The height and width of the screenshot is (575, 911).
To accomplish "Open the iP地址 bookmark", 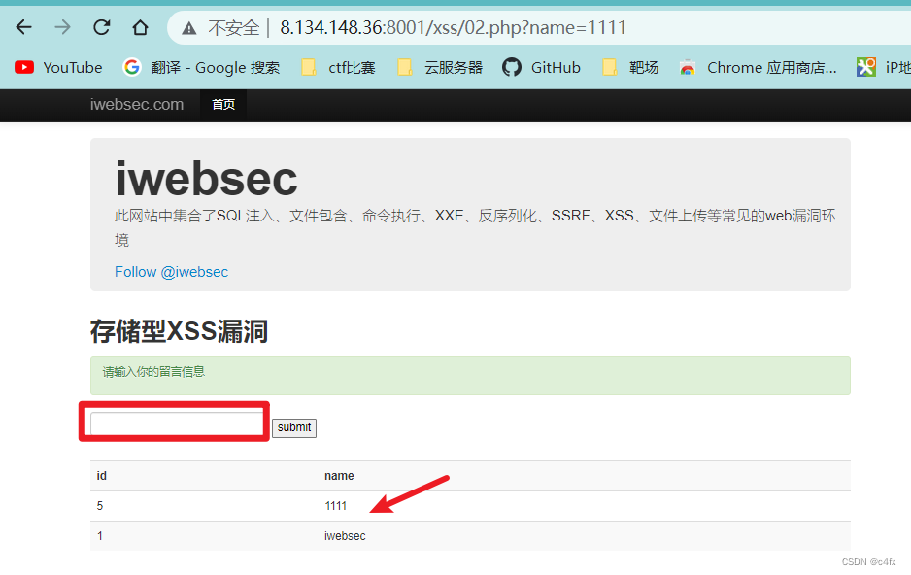I will pyautogui.click(x=891, y=67).
